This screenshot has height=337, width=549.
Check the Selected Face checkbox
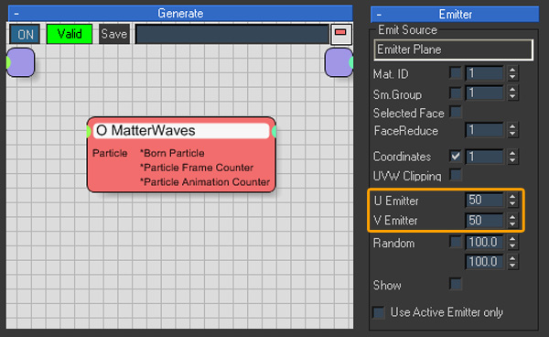tap(456, 113)
